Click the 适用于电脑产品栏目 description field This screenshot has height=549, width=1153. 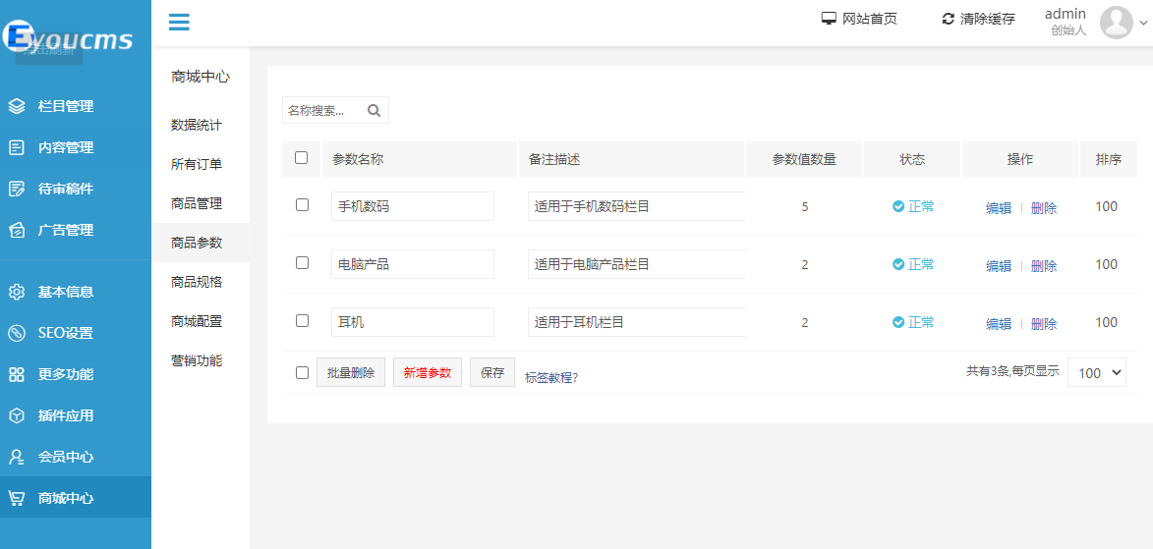637,264
